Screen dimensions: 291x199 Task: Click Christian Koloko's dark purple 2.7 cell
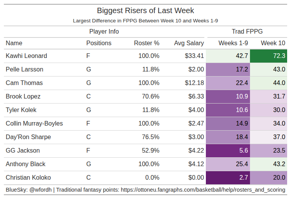228,178
